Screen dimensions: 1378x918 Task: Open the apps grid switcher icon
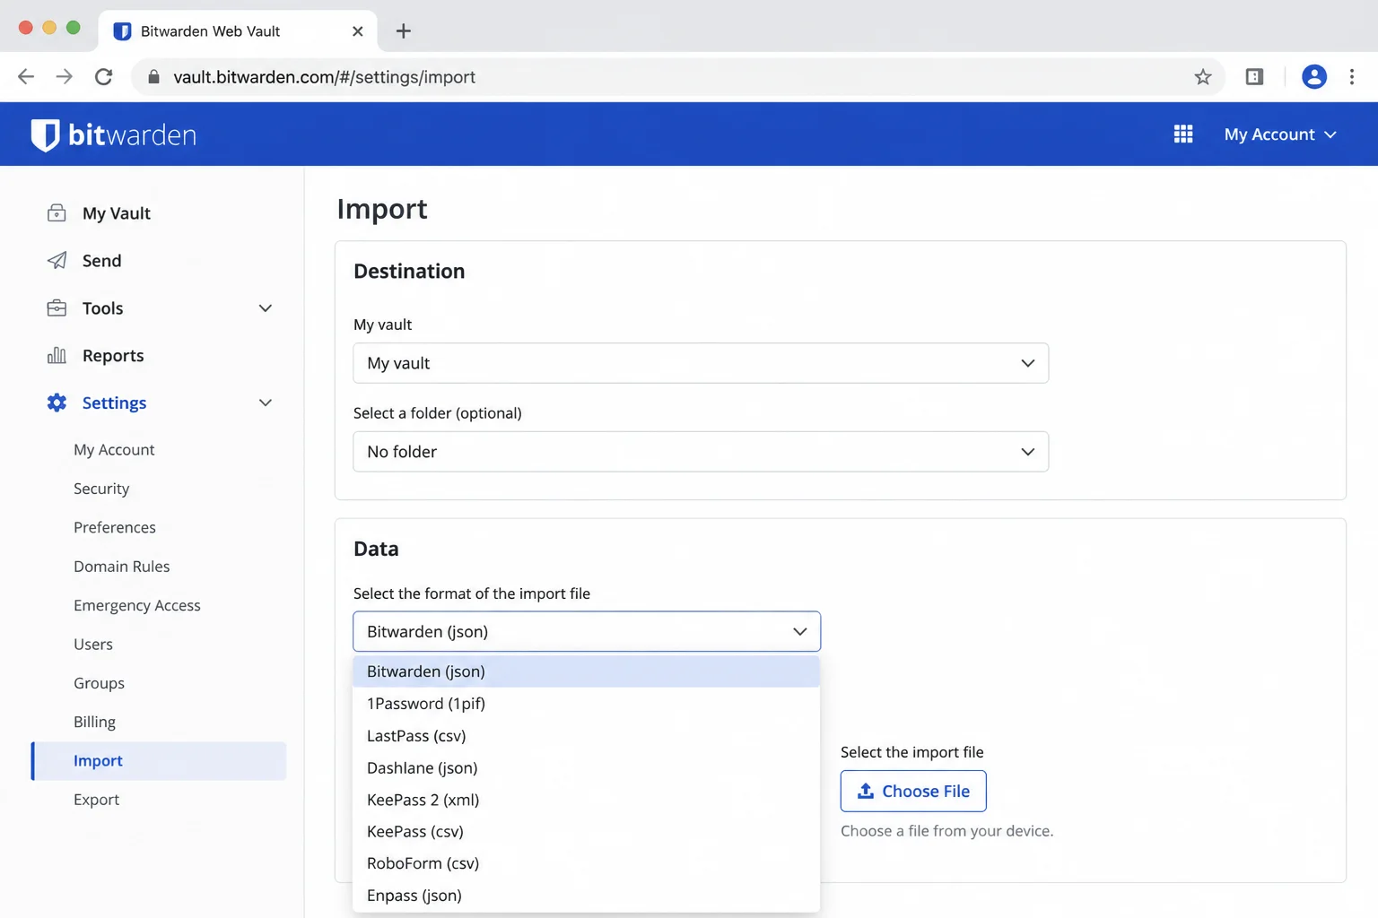pyautogui.click(x=1183, y=134)
